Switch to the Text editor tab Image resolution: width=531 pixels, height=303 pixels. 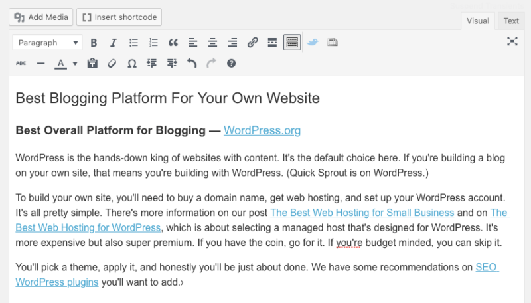click(x=511, y=21)
